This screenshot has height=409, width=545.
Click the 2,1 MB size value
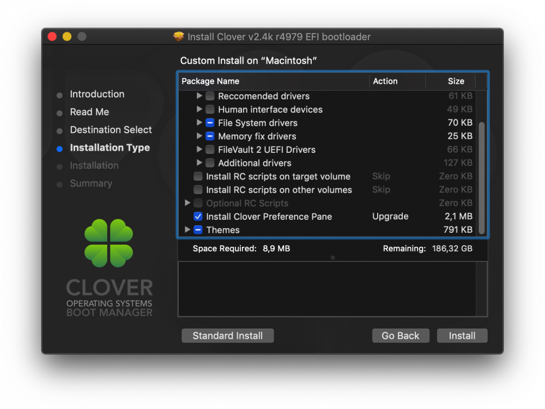point(458,216)
